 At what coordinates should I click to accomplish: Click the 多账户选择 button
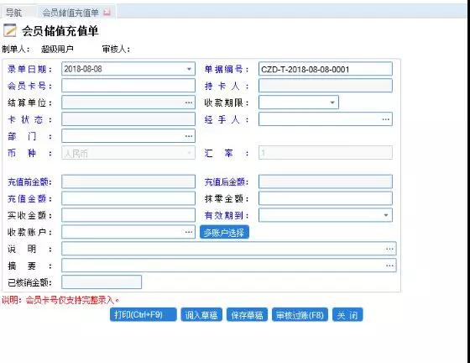coord(224,233)
